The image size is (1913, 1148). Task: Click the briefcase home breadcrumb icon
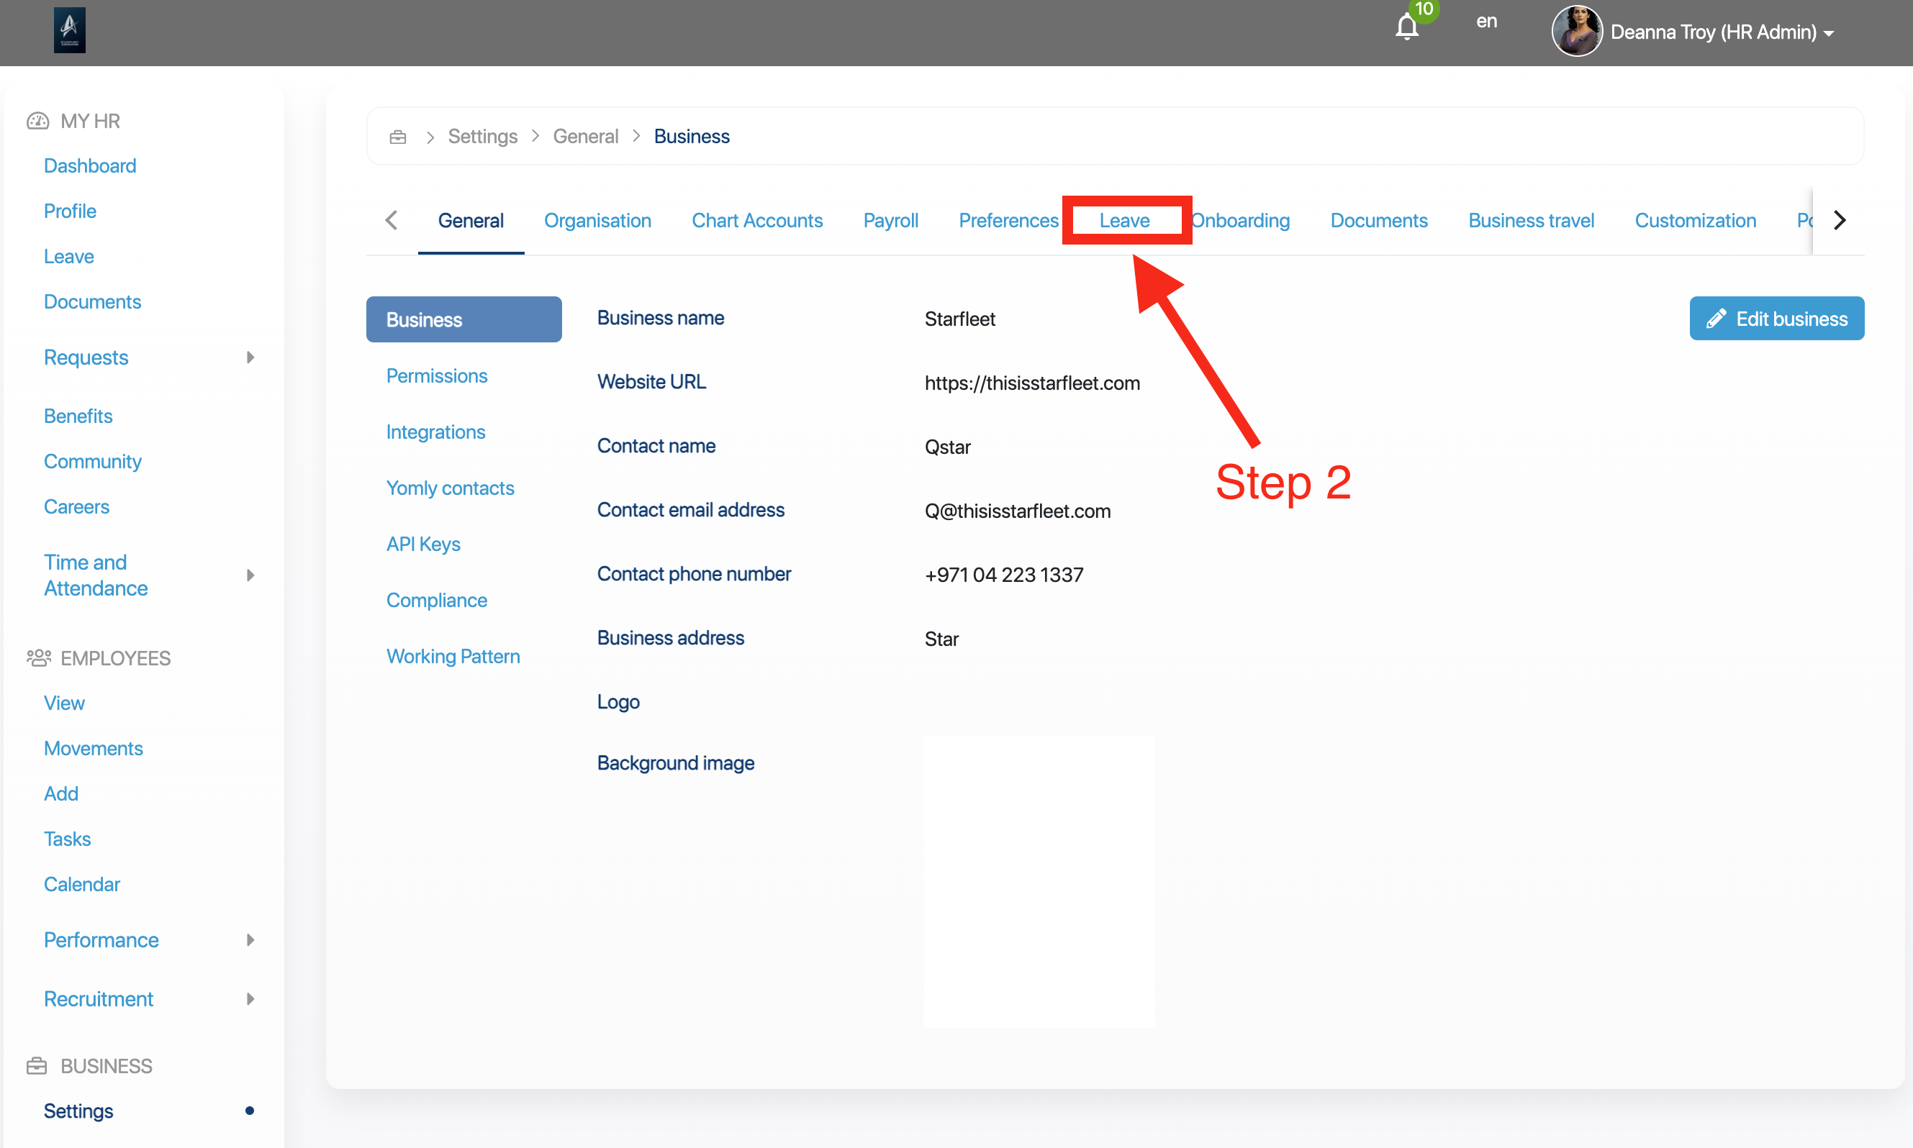(398, 137)
